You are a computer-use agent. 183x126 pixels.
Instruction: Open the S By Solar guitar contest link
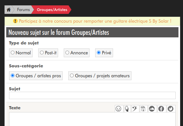click(x=95, y=21)
